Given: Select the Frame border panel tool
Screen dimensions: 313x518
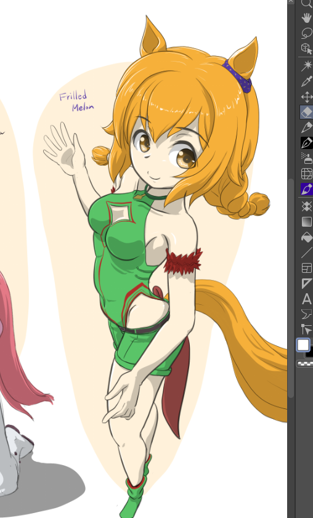Looking at the screenshot, I should pos(307,268).
